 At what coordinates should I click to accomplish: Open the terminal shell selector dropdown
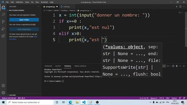164,66
